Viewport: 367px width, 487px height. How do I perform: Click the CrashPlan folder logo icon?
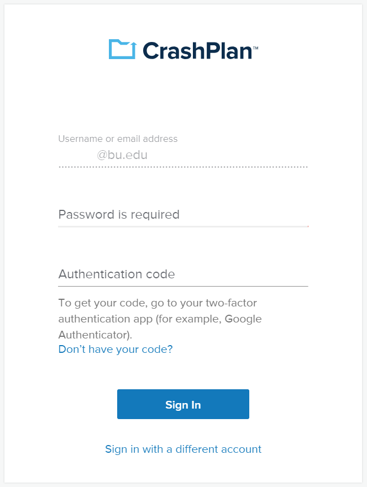[x=122, y=49]
